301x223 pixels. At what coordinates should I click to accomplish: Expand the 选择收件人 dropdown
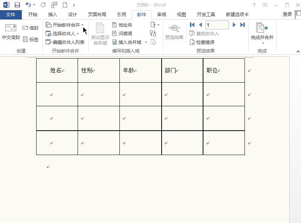78,34
